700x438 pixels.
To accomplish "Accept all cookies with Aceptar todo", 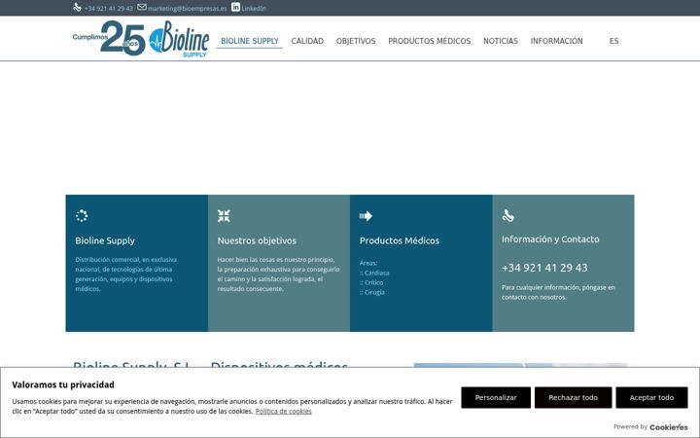I will 651,397.
